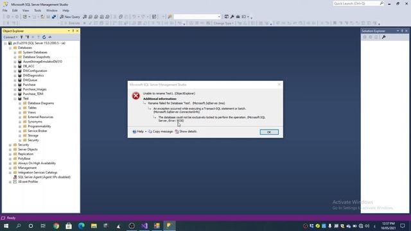Open the Edit menu

[x=15, y=10]
